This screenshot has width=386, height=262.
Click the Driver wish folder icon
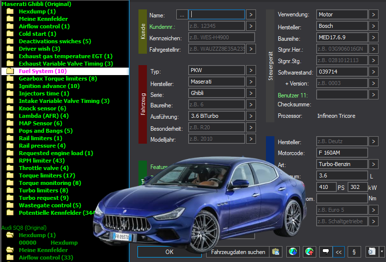tap(10, 49)
